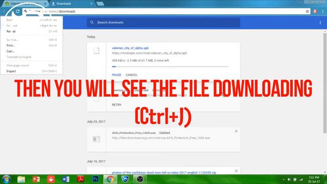Click the 'July 16, 2017' heading
Screen dimensions: 327x184
96,162
